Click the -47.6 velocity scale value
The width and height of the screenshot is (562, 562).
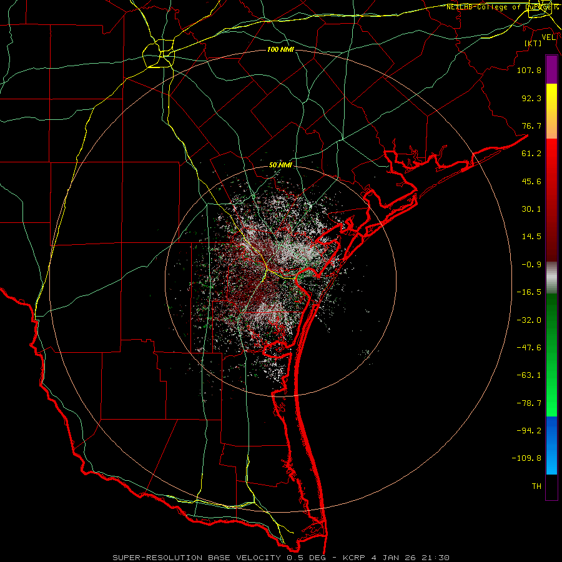529,348
